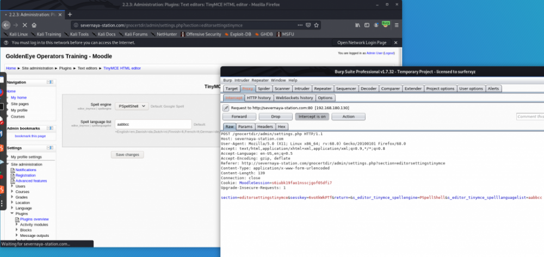Hide the Admin bookmarks block

click(x=48, y=128)
